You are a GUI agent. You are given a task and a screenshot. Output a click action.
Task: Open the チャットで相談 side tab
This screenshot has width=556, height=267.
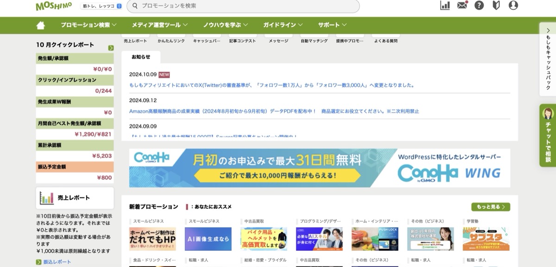tap(548, 135)
